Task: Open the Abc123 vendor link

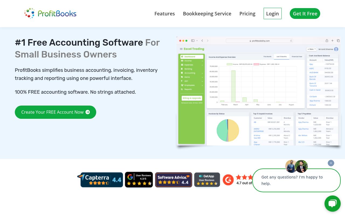Action: click(x=301, y=142)
